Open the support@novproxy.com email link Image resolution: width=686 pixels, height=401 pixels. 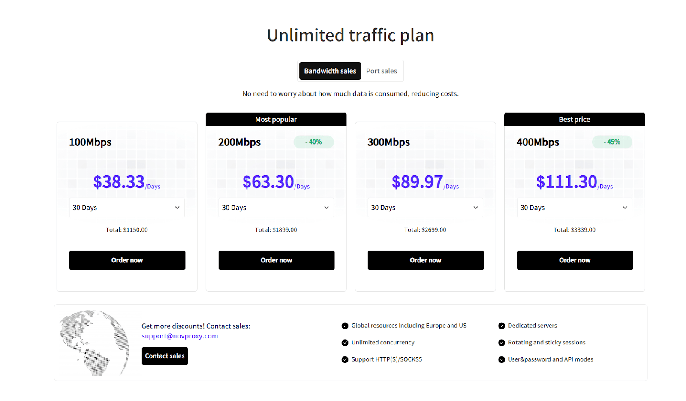click(x=180, y=336)
